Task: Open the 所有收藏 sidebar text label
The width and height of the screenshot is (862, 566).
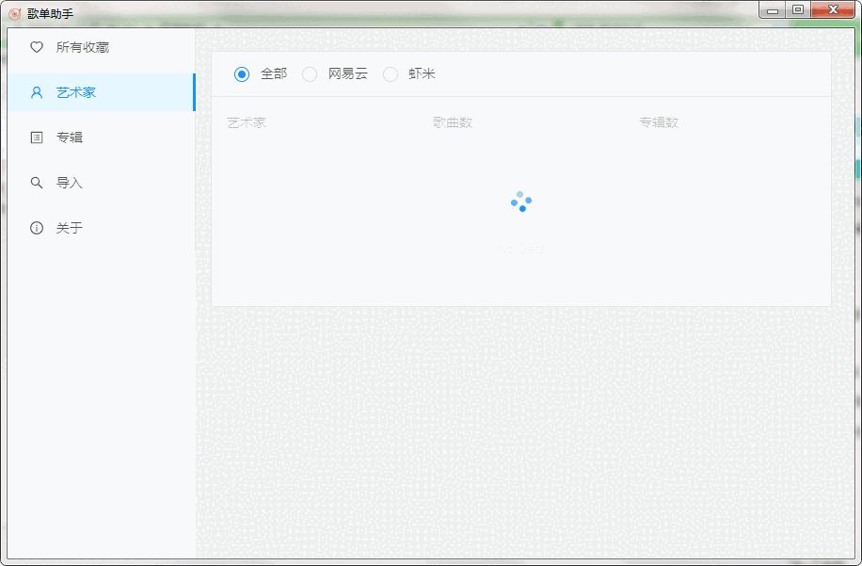Action: (x=83, y=47)
